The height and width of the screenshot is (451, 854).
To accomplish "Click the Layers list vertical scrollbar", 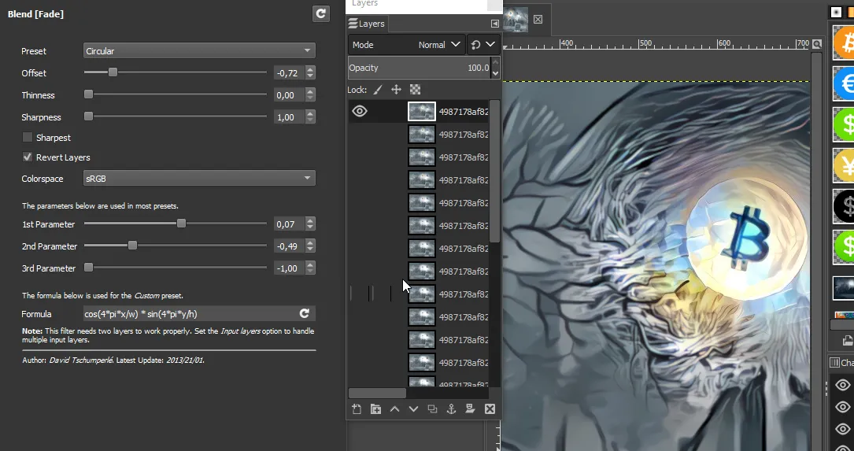I will 494,171.
